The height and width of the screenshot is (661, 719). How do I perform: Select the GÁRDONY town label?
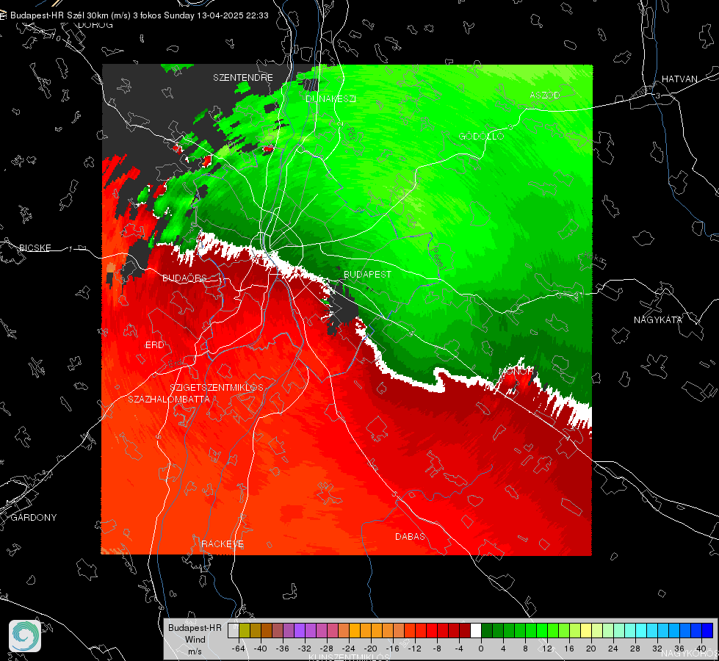coord(34,518)
